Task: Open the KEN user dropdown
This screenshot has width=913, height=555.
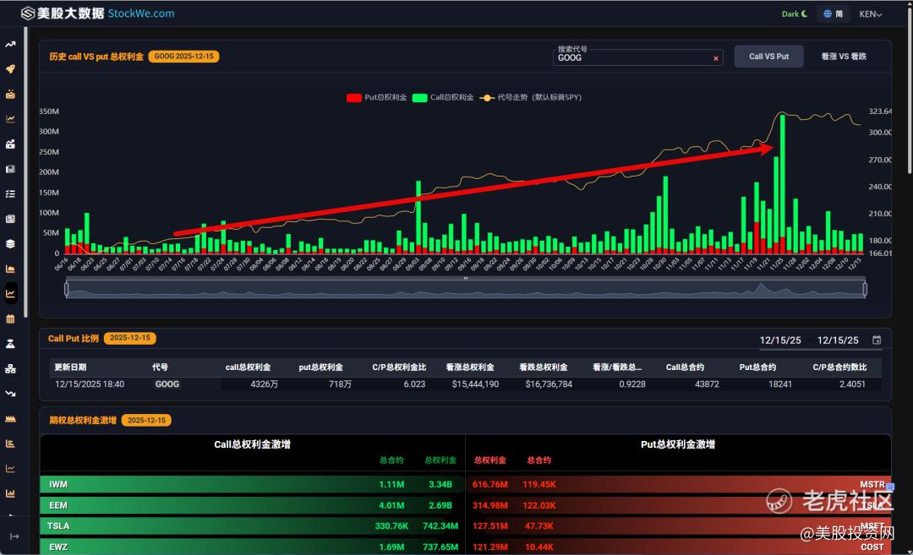Action: tap(871, 14)
